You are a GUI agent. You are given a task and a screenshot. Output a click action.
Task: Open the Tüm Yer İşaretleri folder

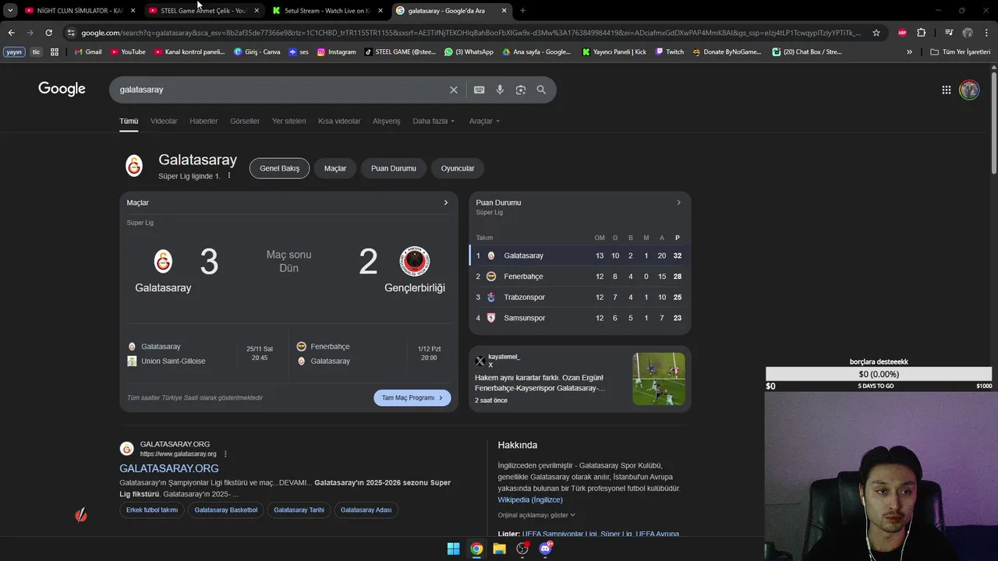coord(961,52)
